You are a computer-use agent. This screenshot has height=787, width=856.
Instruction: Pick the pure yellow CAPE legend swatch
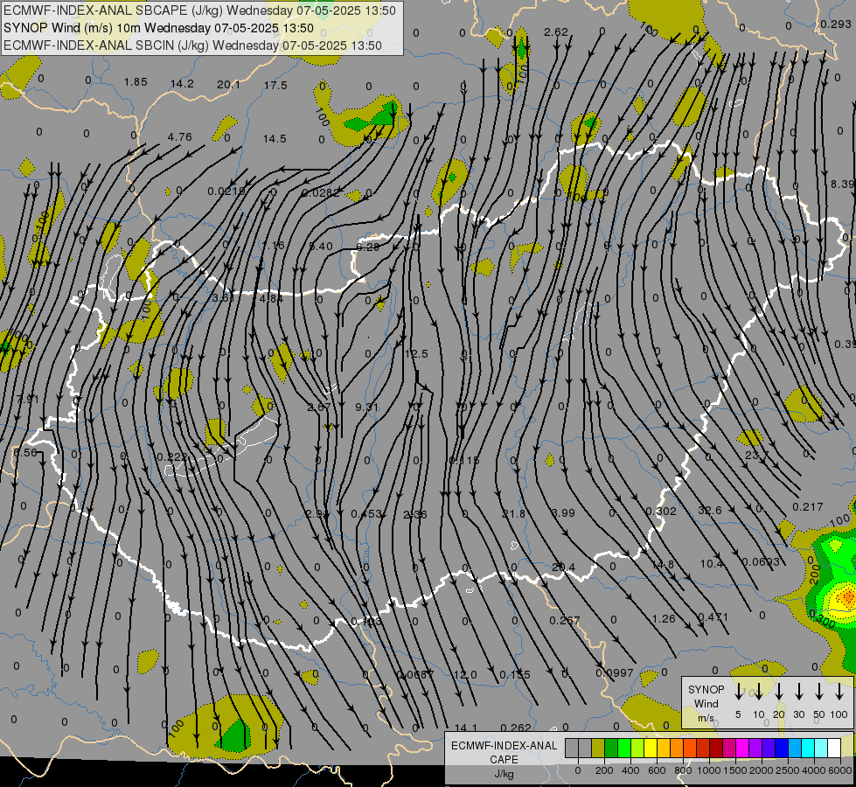tap(651, 749)
